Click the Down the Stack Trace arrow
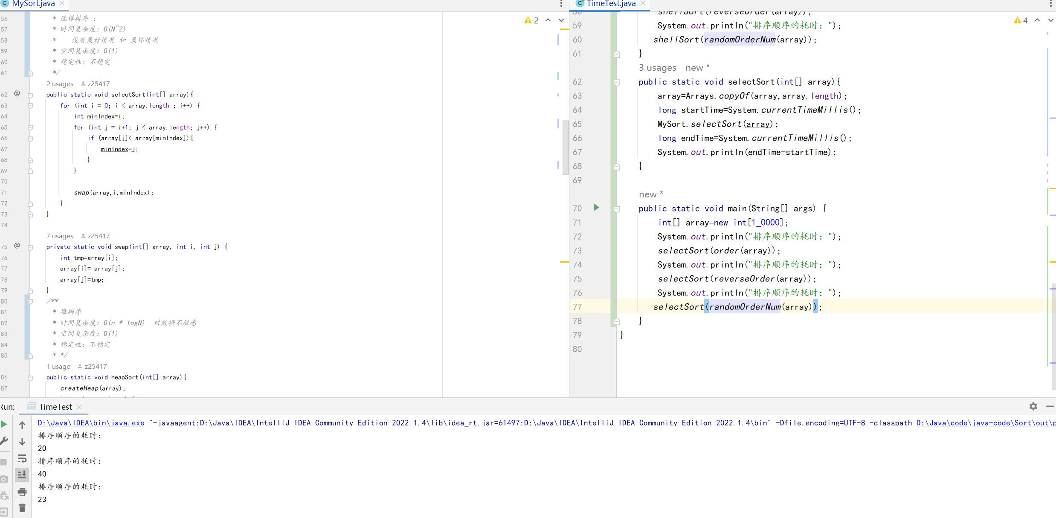This screenshot has height=518, width=1056. (x=22, y=442)
